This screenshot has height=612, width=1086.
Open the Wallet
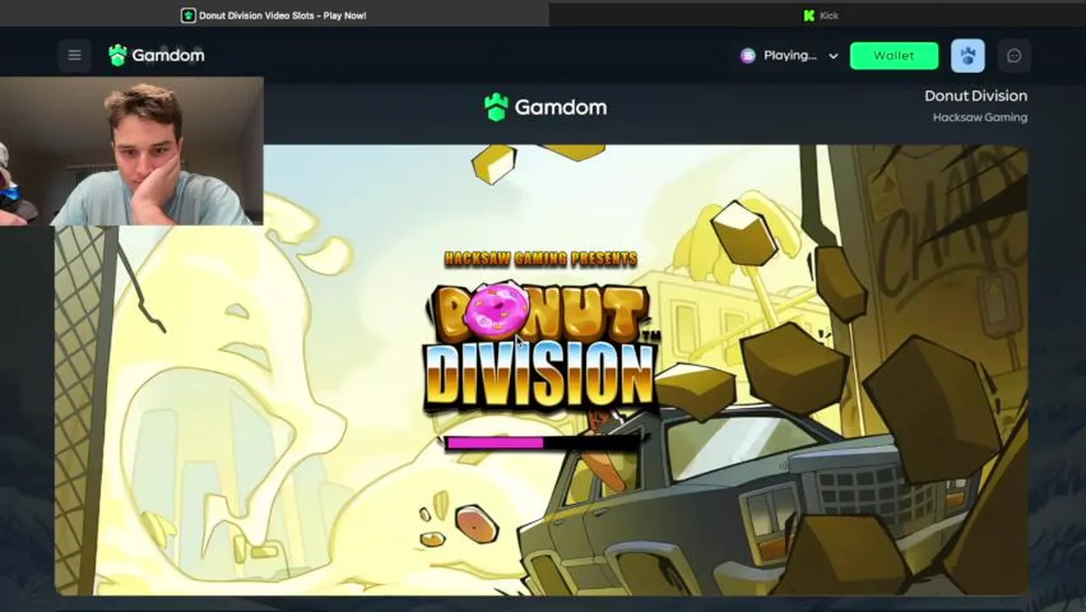coord(894,55)
